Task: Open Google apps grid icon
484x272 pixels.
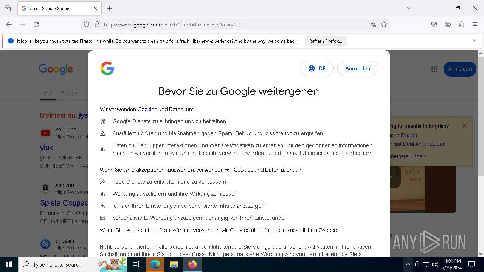Action: [434, 69]
